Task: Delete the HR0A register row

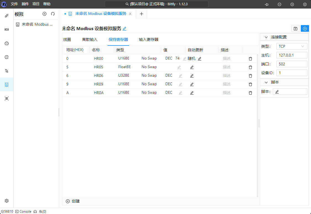Action: coord(250,93)
